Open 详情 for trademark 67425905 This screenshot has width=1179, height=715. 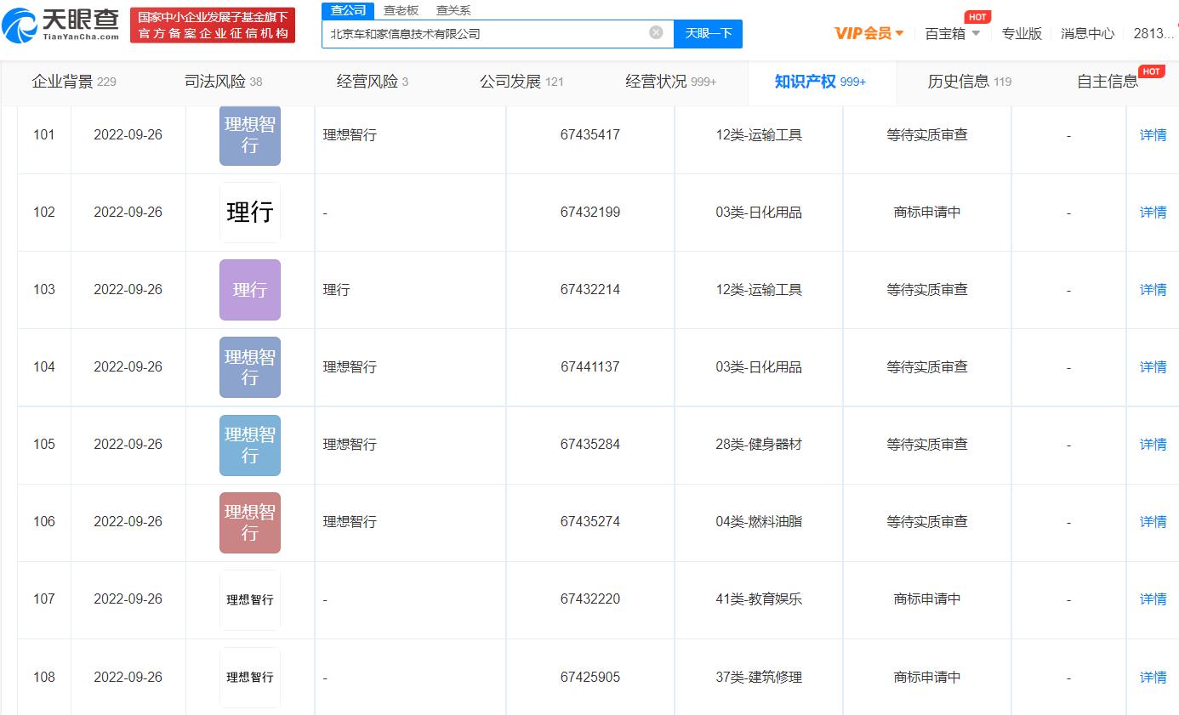click(1153, 678)
